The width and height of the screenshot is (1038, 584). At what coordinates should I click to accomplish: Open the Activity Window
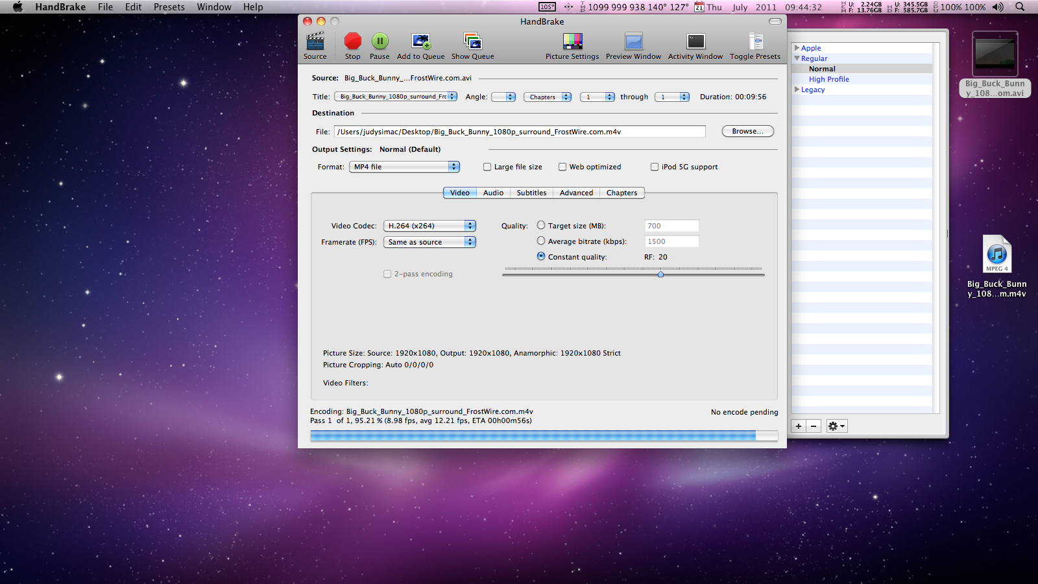[695, 42]
